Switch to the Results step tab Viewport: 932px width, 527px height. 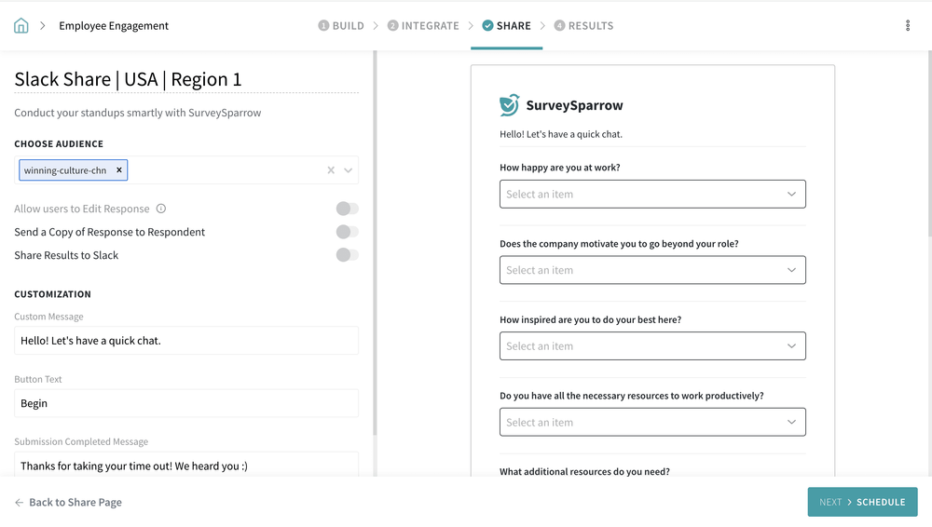click(x=583, y=26)
